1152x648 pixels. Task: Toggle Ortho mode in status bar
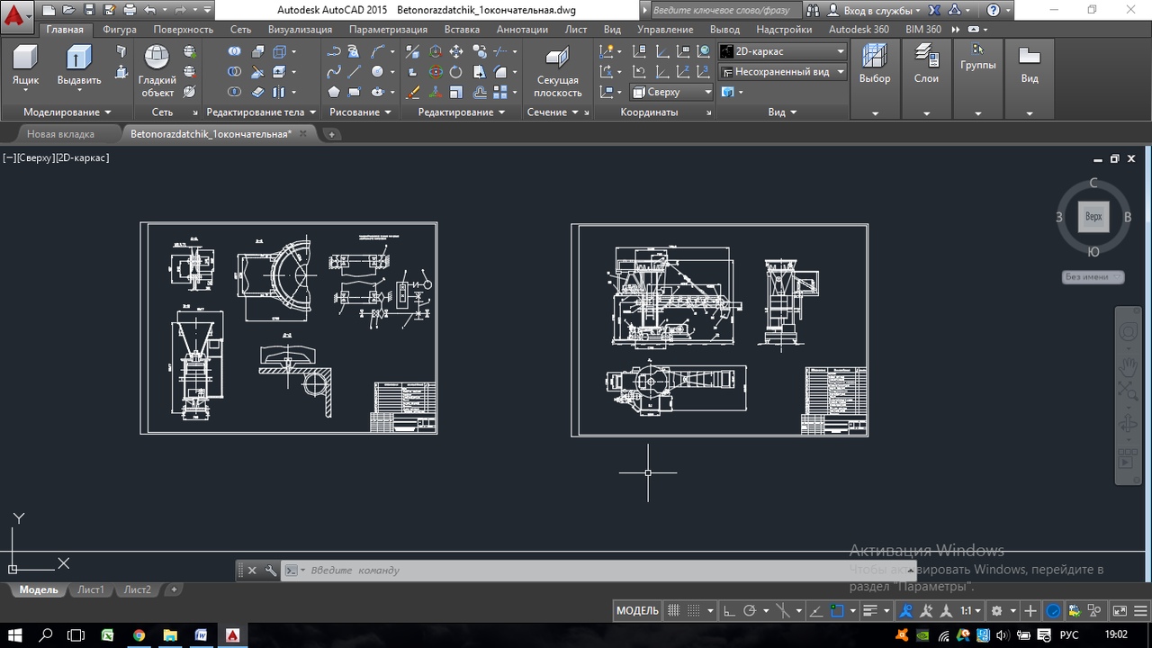coord(729,610)
